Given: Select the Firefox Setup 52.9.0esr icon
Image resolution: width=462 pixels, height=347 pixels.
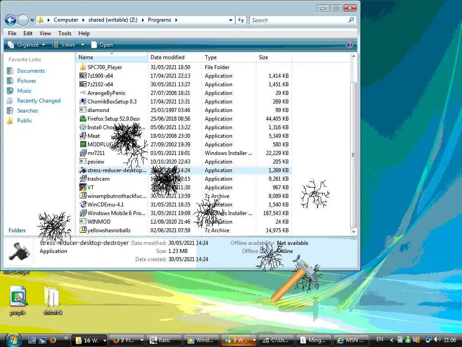Looking at the screenshot, I should [x=83, y=119].
